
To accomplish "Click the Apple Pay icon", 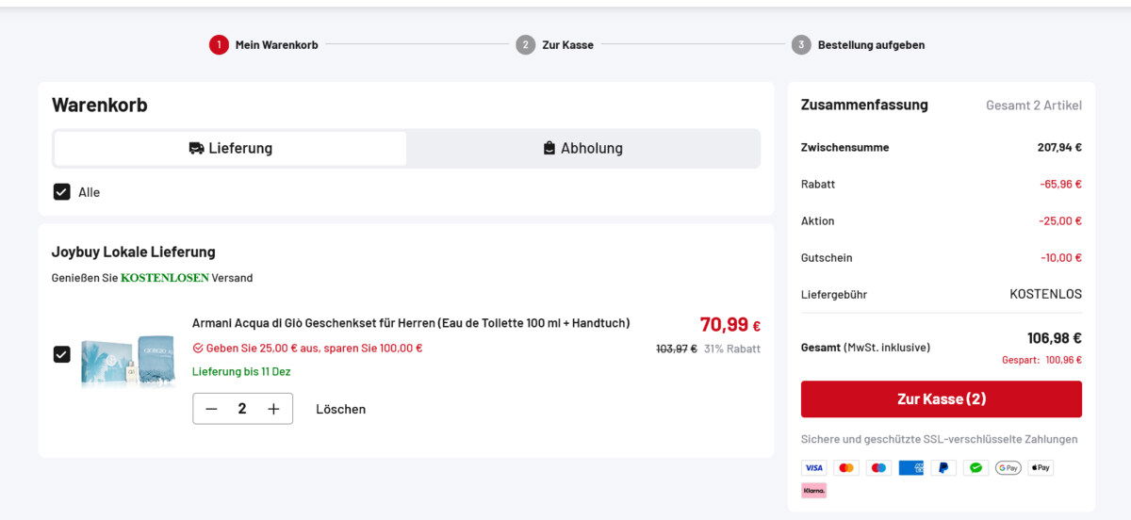I will pyautogui.click(x=1041, y=468).
